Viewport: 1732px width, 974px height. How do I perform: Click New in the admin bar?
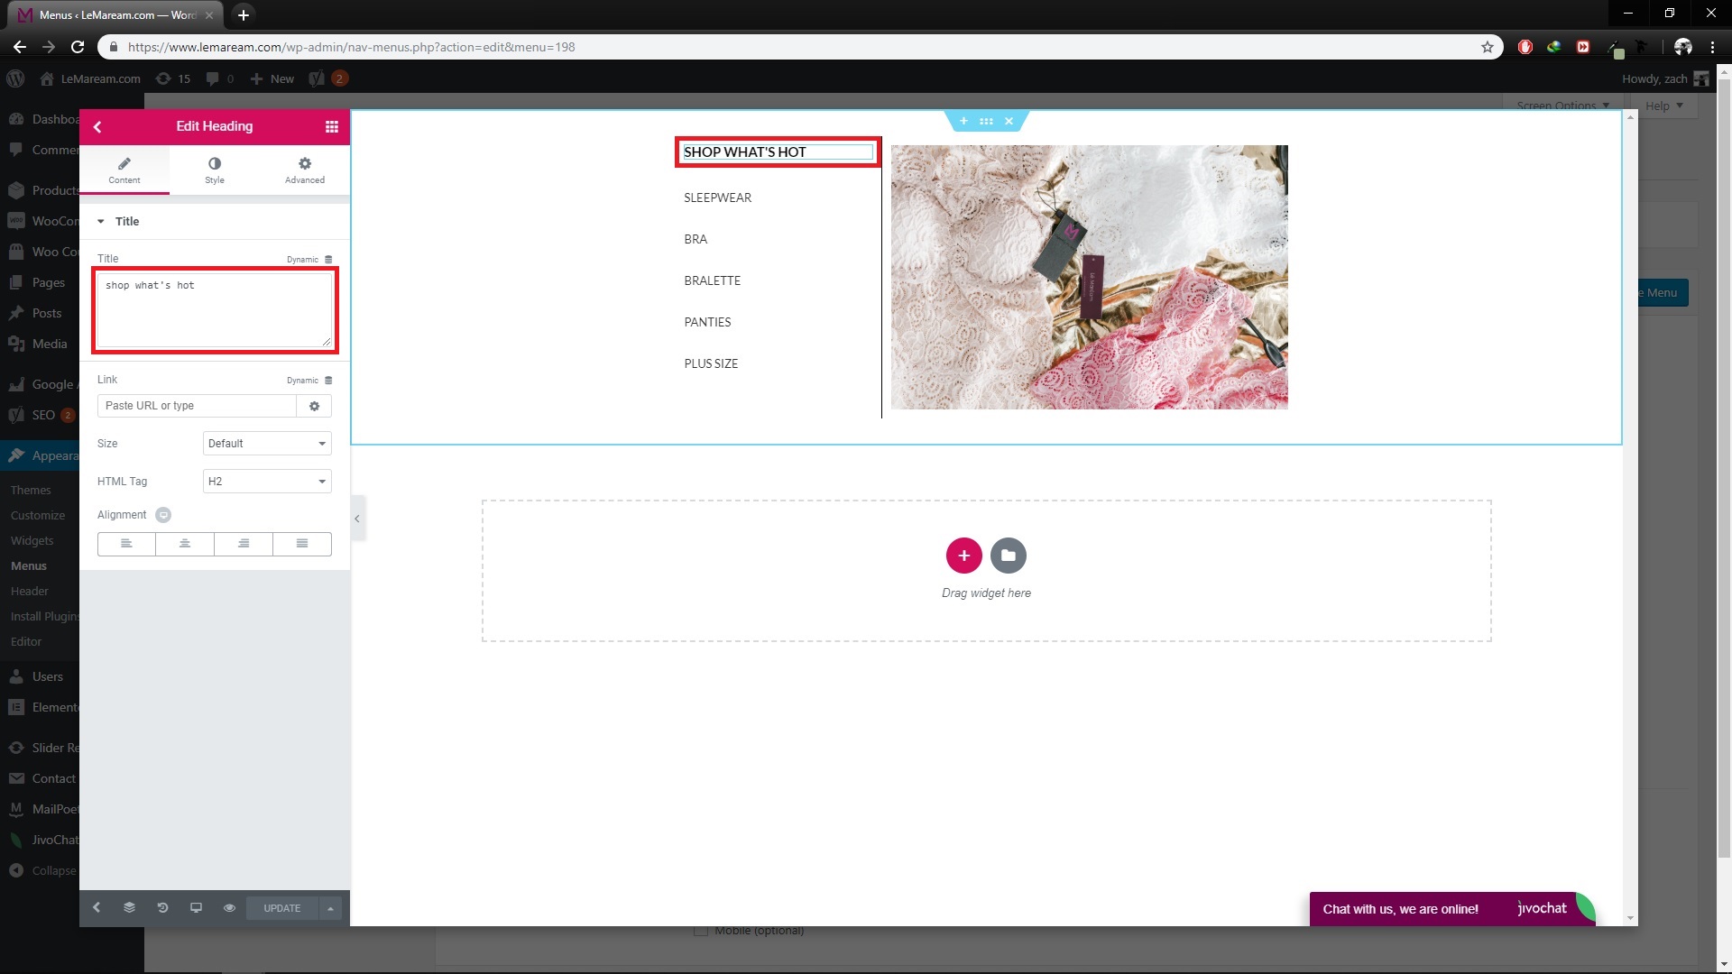pyautogui.click(x=272, y=78)
